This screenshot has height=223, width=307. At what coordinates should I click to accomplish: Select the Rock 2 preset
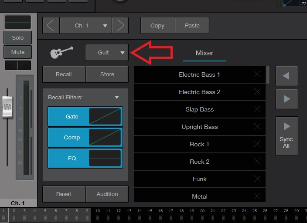click(x=200, y=162)
